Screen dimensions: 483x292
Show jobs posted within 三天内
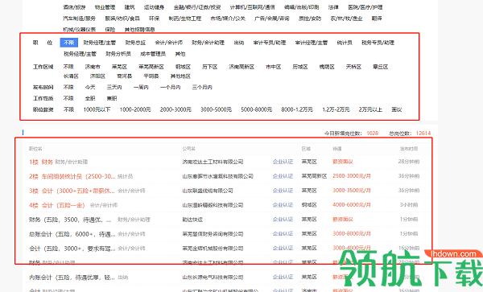(x=114, y=88)
